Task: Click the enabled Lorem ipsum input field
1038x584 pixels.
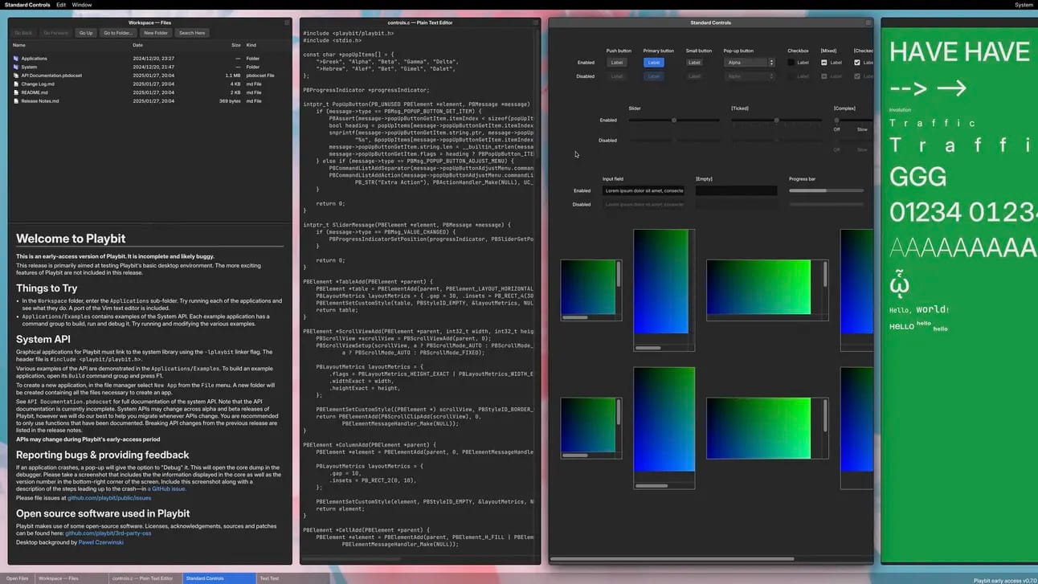Action: pos(644,191)
